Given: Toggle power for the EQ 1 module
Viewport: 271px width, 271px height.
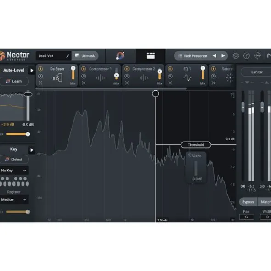Looking at the screenshot, I should click(170, 69).
